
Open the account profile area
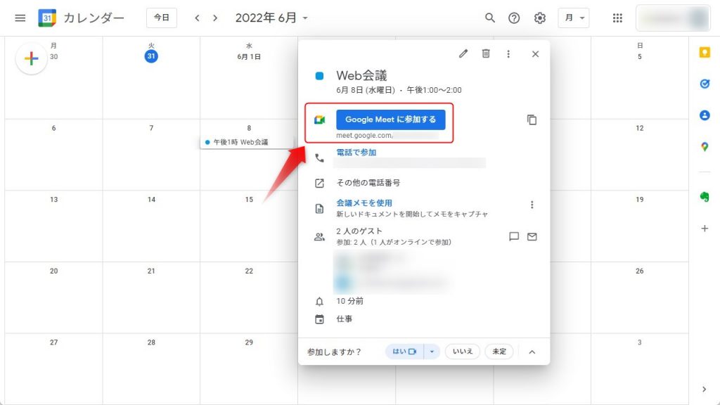673,18
